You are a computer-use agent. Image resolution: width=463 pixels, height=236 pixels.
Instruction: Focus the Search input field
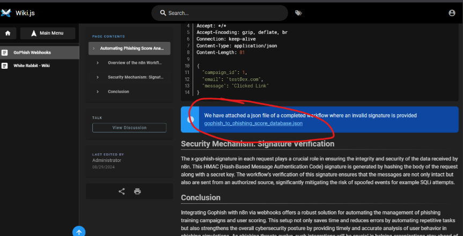pos(219,13)
